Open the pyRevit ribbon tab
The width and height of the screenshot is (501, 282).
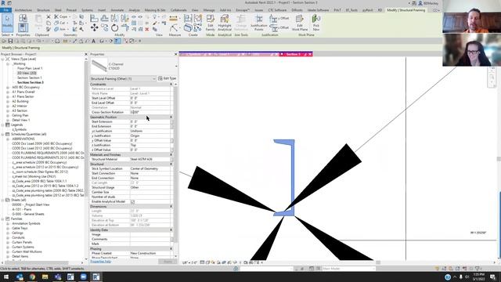pos(367,10)
